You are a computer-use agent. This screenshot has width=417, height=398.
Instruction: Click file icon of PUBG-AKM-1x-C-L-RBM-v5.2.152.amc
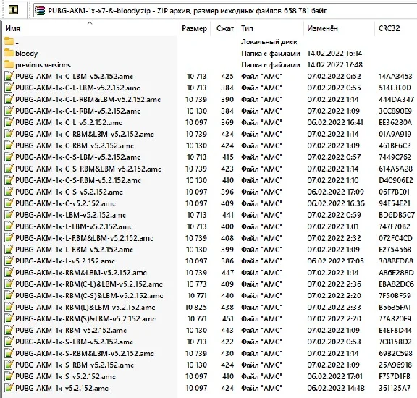click(x=9, y=111)
